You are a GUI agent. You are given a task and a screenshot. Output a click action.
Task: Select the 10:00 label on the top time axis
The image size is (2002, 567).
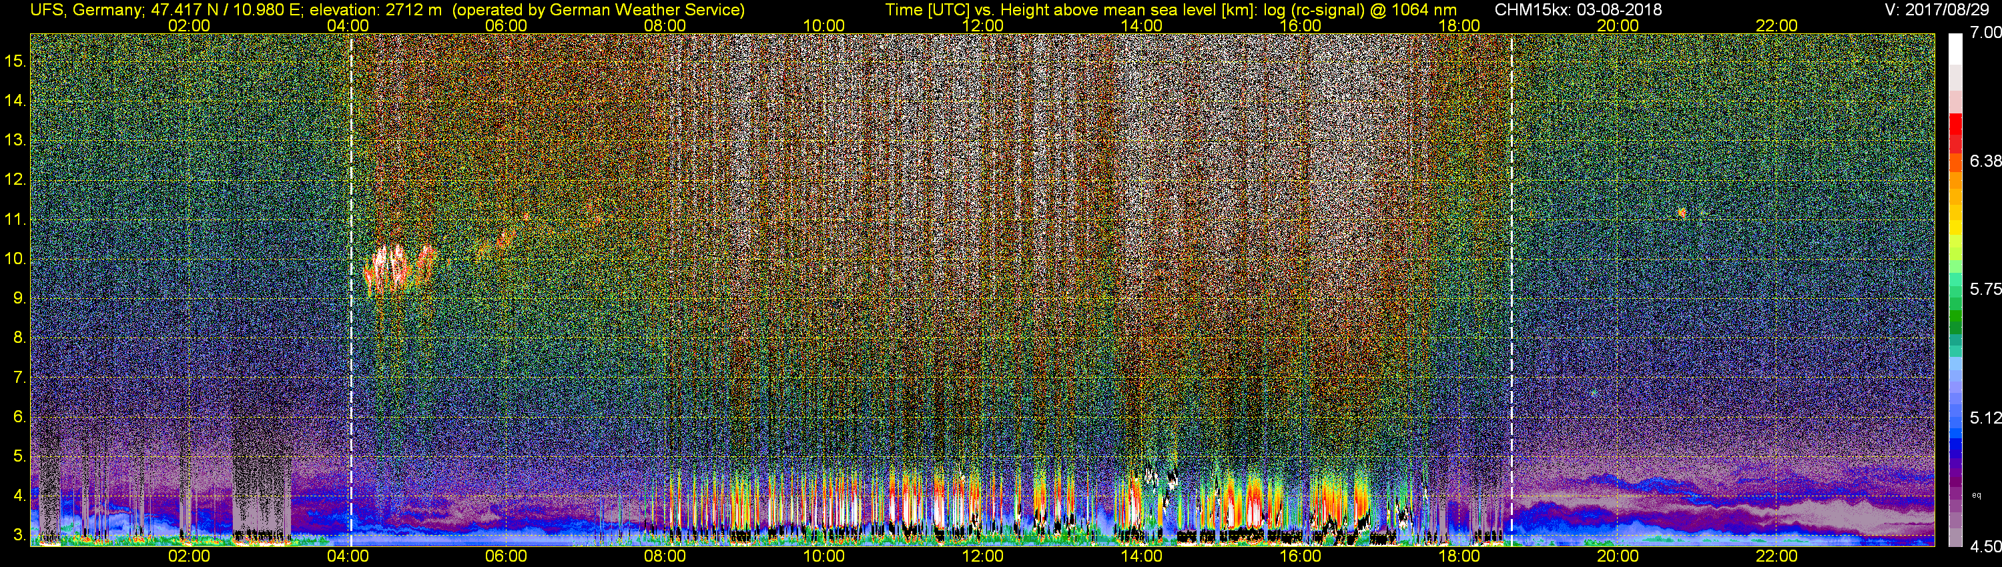pyautogui.click(x=823, y=25)
